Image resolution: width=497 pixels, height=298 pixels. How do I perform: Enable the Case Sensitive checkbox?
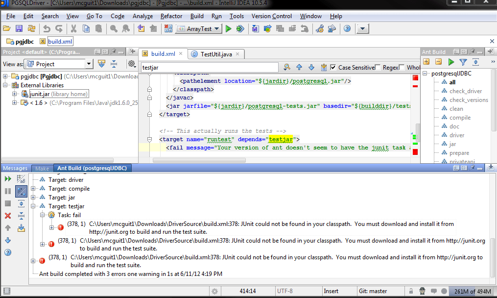pos(332,68)
